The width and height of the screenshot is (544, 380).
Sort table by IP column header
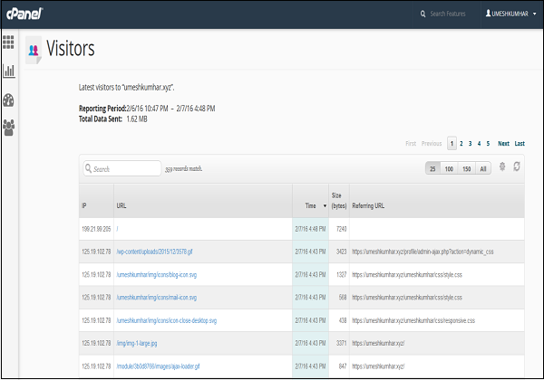coord(84,206)
